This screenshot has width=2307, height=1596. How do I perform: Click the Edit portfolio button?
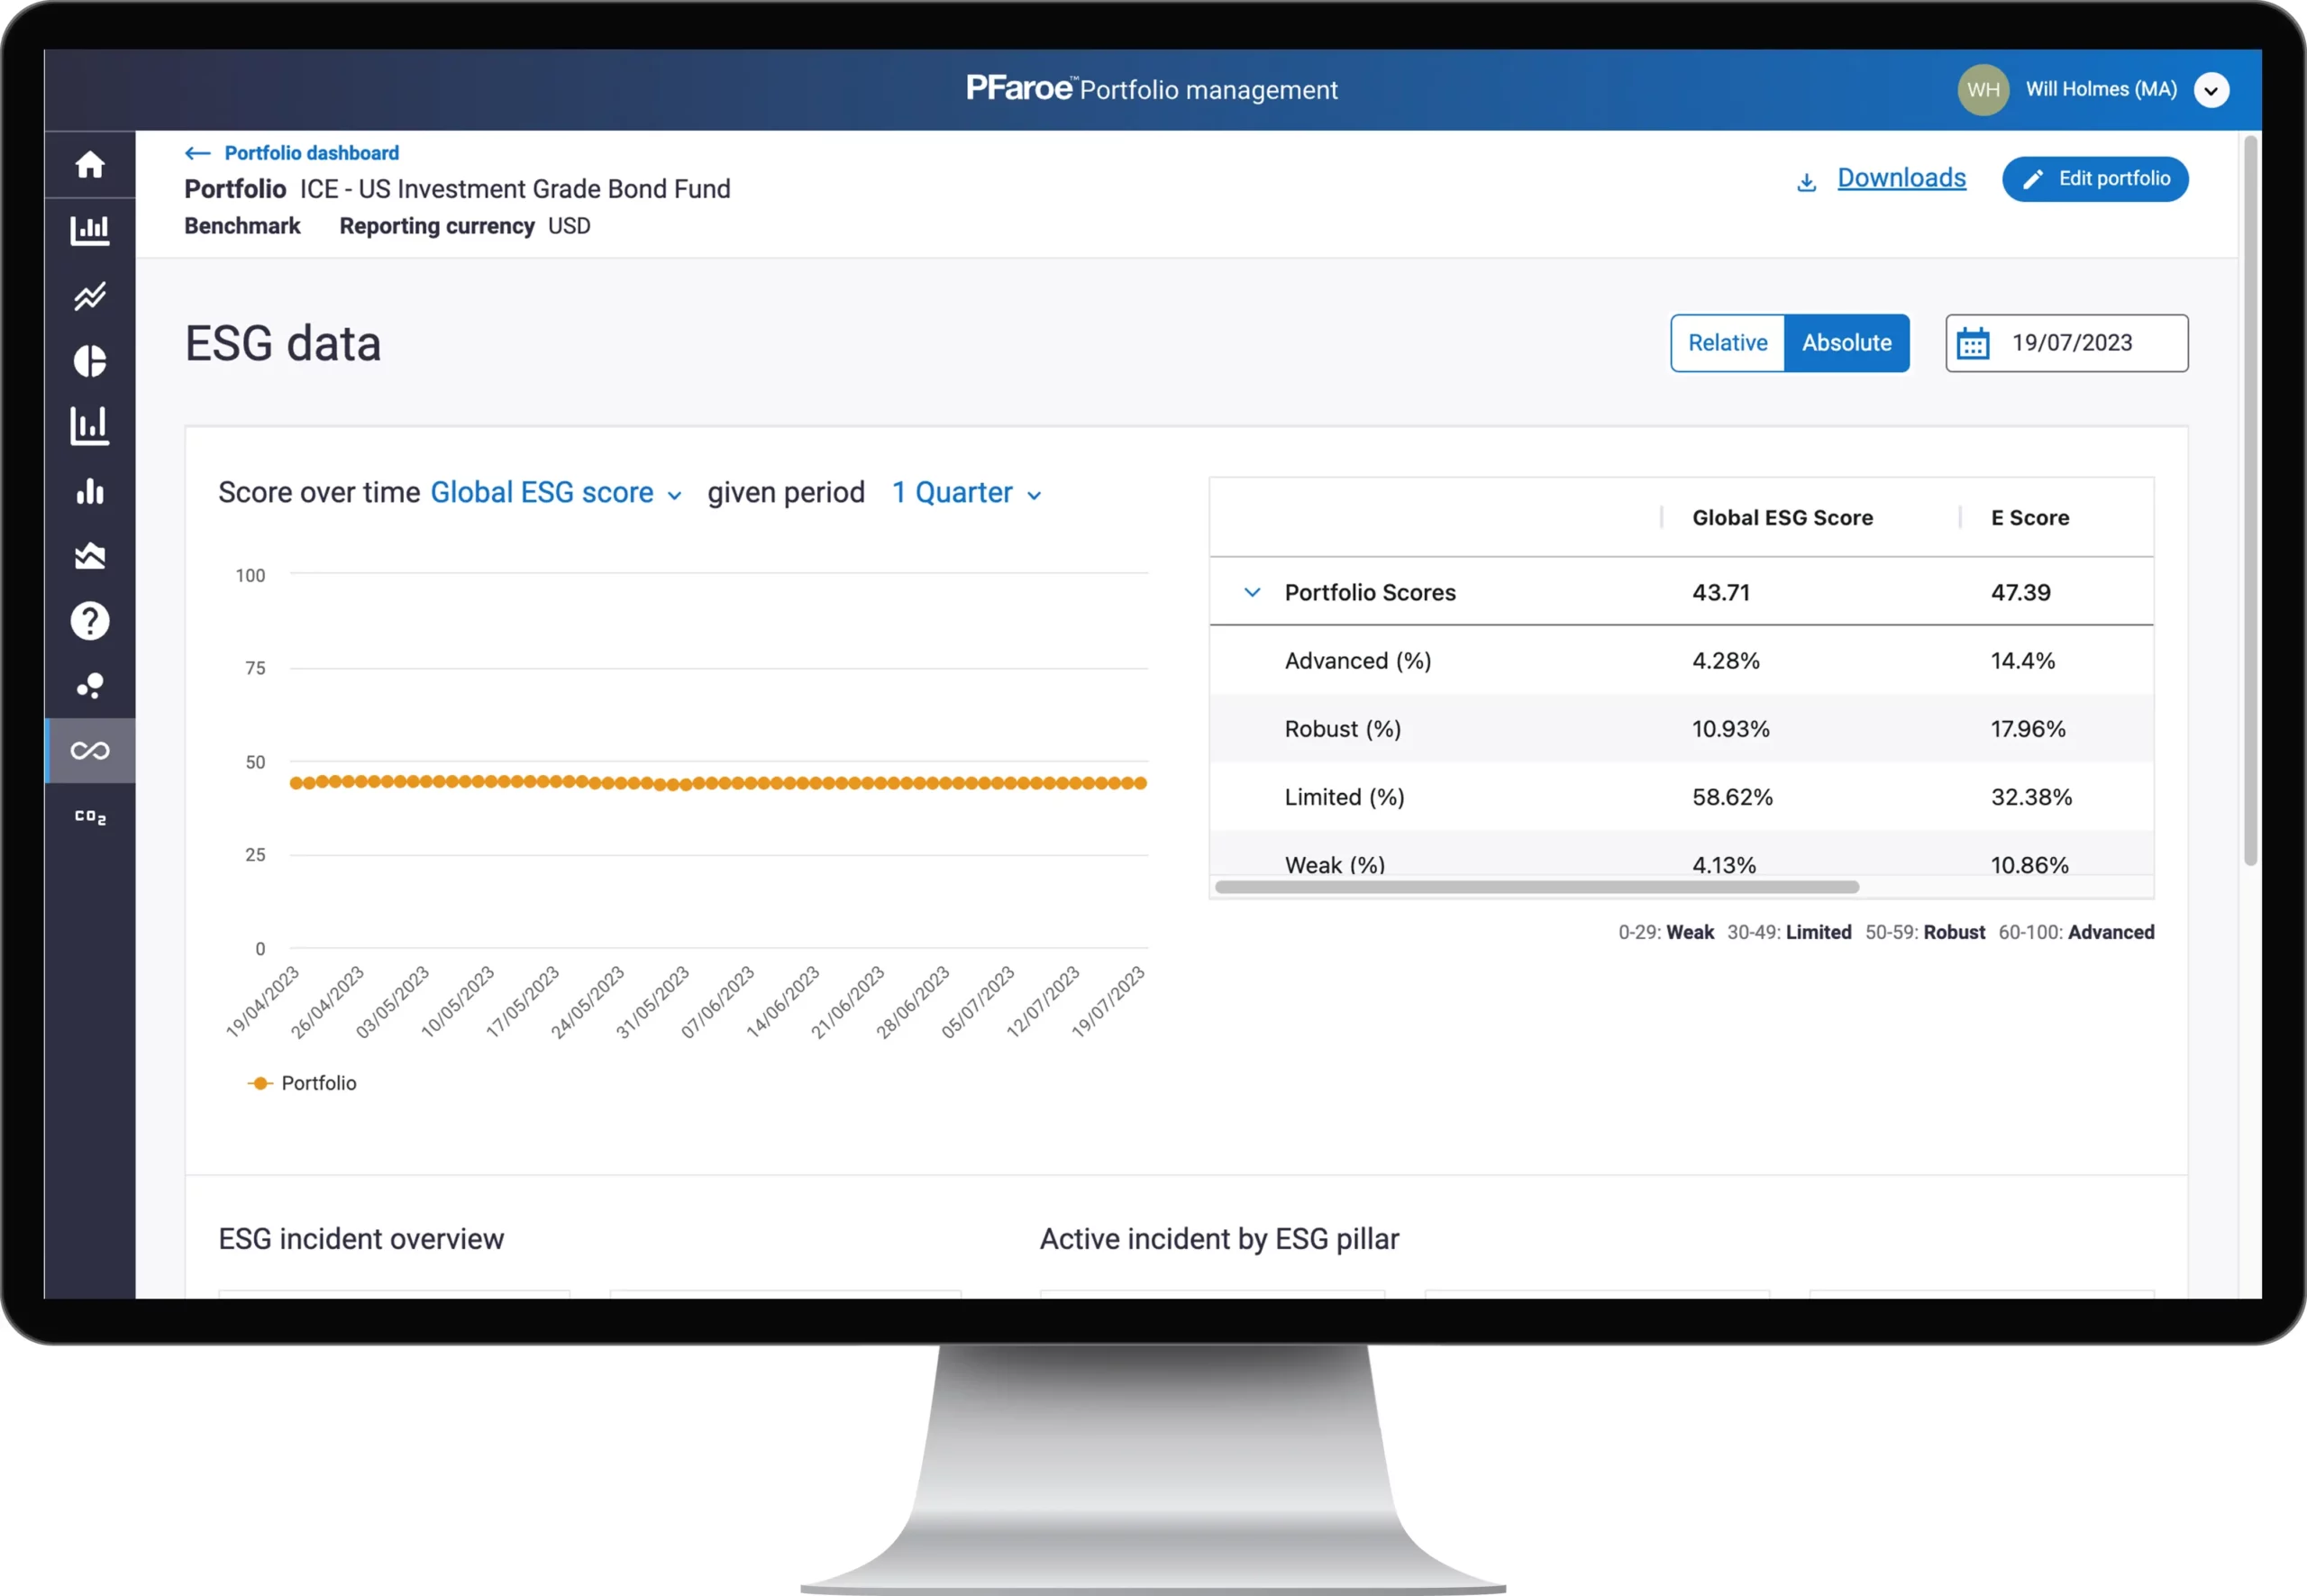2094,179
